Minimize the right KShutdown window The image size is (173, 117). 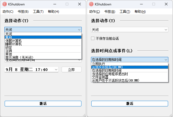tap(141, 4)
